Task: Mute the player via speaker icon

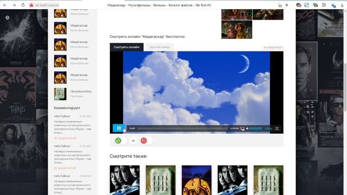Action: point(247,128)
